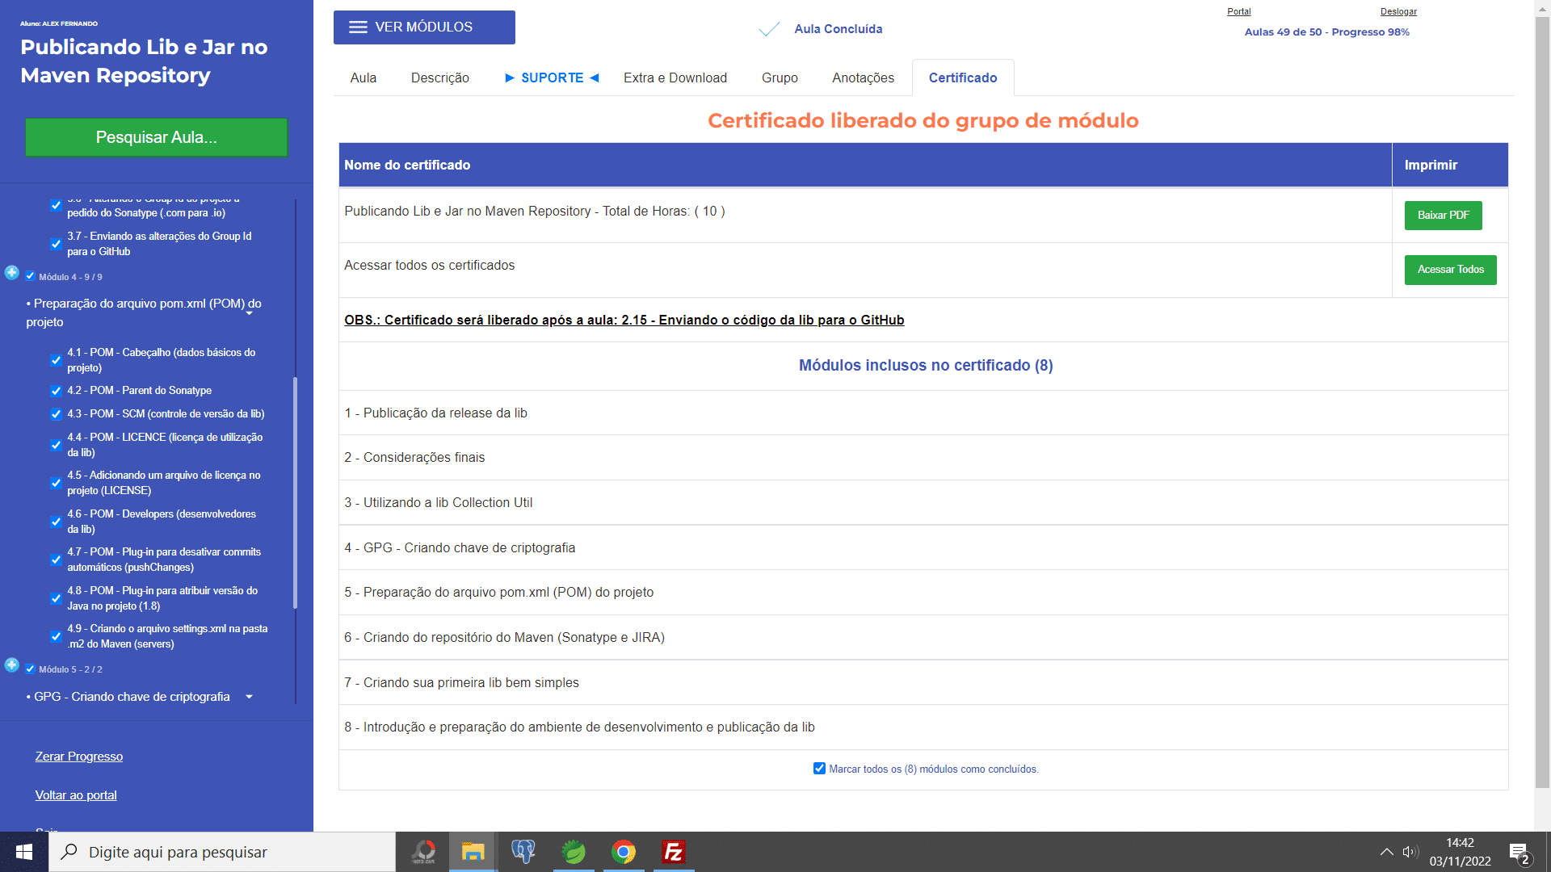Open the VER MÓDULOS menu button
This screenshot has height=872, width=1551.
[424, 27]
